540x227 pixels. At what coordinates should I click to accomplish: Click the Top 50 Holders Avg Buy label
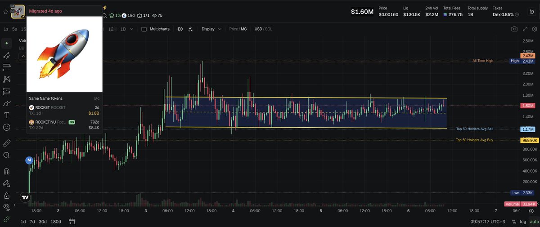[475, 140]
